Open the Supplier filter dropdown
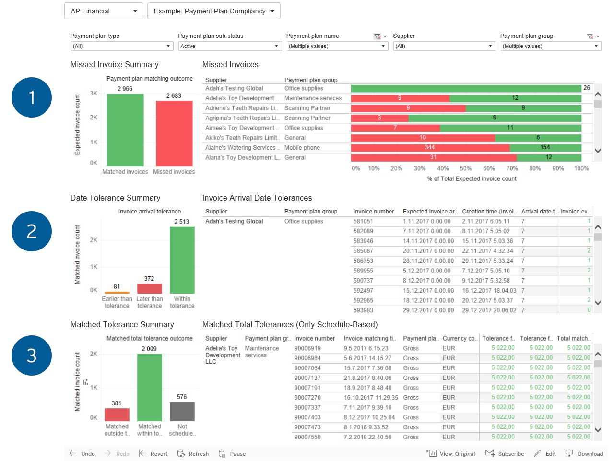 pyautogui.click(x=444, y=46)
